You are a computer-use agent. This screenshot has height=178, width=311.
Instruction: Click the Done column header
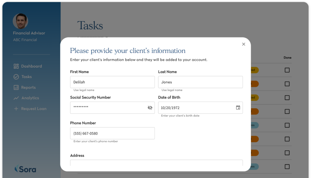pos(287,58)
